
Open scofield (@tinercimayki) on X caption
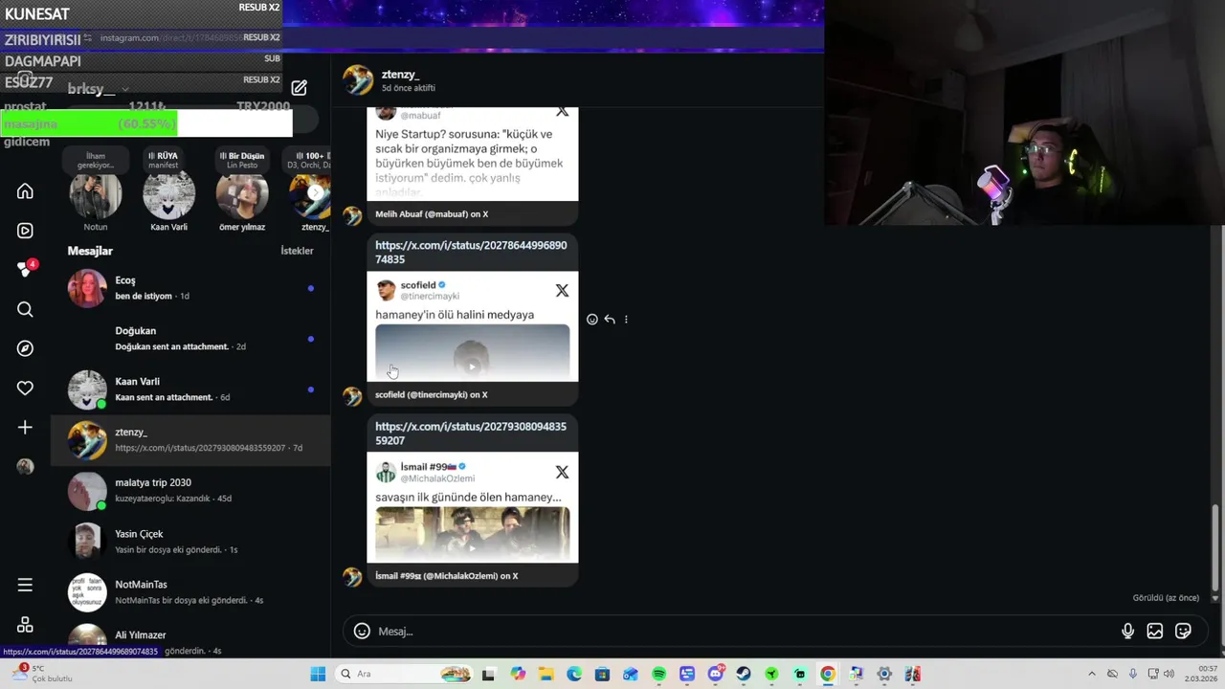point(432,394)
